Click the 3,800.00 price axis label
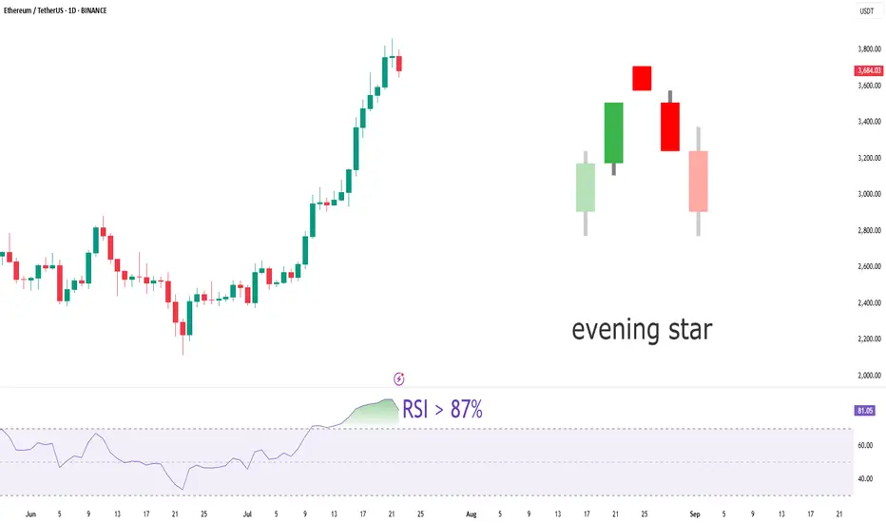886x523 pixels. point(869,49)
